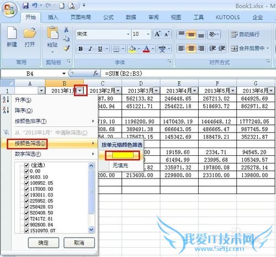This screenshot has width=276, height=257.
Task: Click the 合并后居中 merge button
Action: pyautogui.click(x=250, y=48)
